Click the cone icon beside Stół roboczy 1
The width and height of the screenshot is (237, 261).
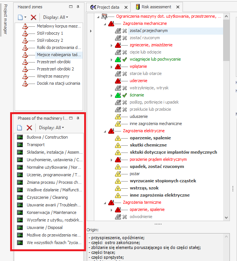(25, 33)
